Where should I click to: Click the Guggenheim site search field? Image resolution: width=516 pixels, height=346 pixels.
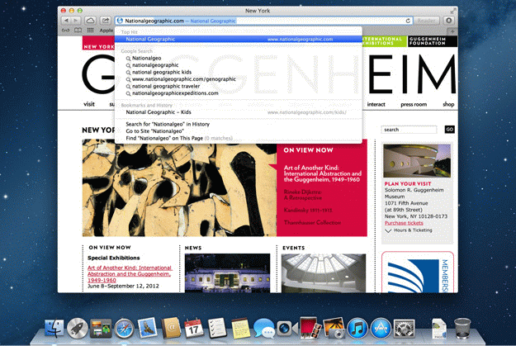point(409,130)
